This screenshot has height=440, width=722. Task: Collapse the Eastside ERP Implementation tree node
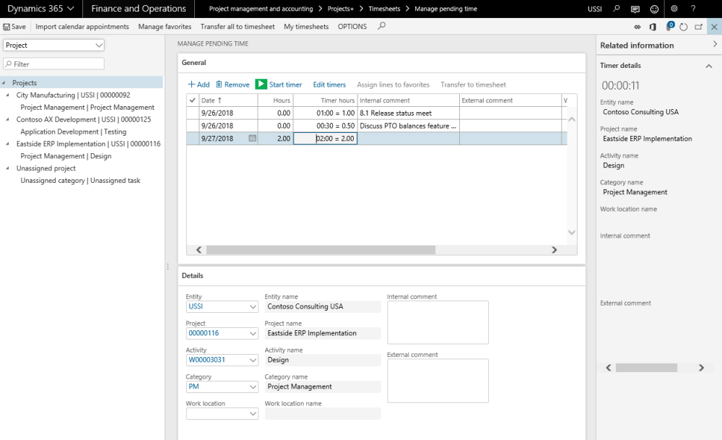coord(7,144)
